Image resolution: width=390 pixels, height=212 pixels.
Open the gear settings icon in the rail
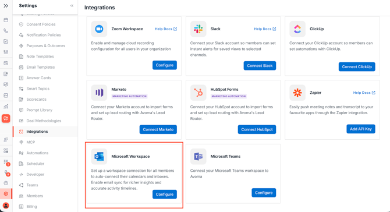[6, 193]
